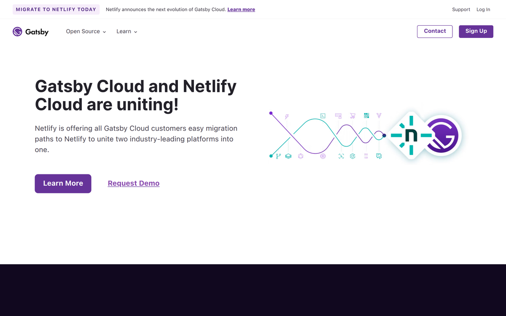The width and height of the screenshot is (506, 316).
Task: Click the chat bubbles icon in the illustration
Action: (x=379, y=156)
